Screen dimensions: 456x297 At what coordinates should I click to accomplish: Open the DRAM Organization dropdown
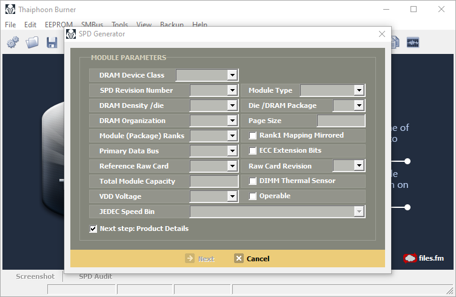coord(232,121)
